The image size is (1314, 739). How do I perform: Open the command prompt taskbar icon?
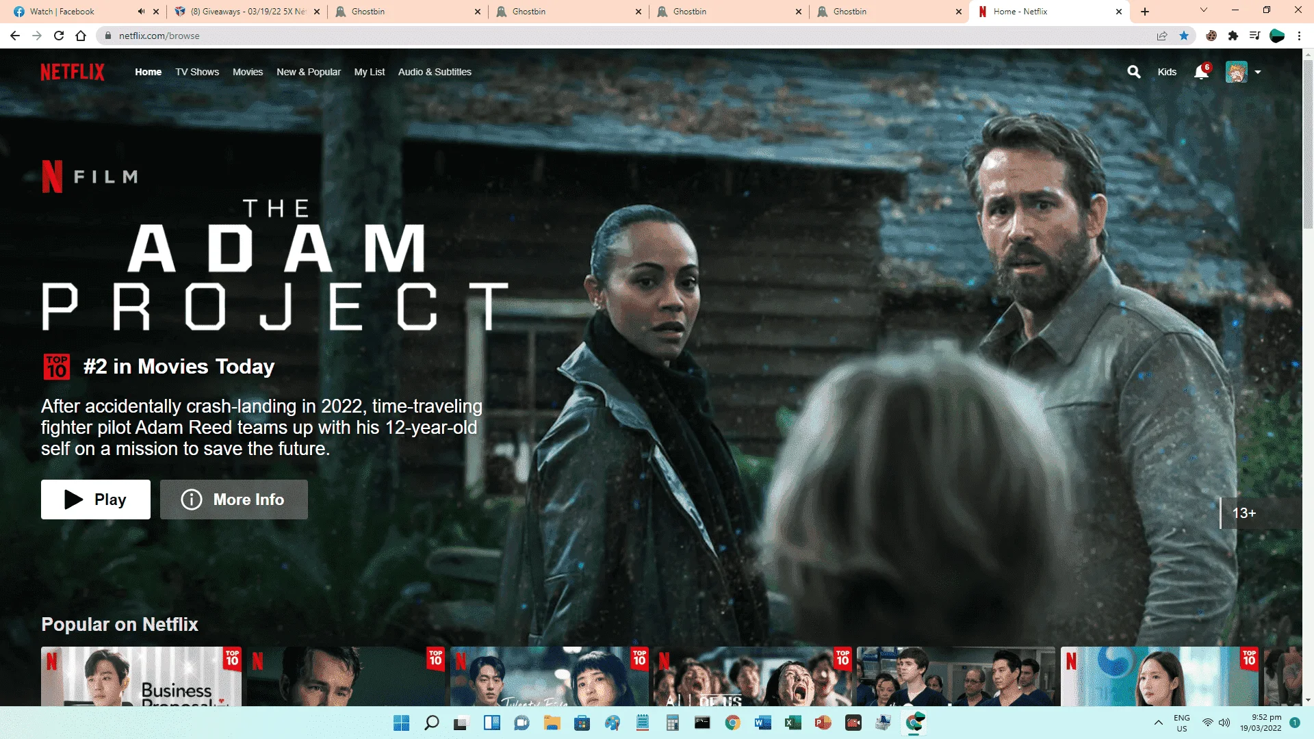pyautogui.click(x=702, y=723)
